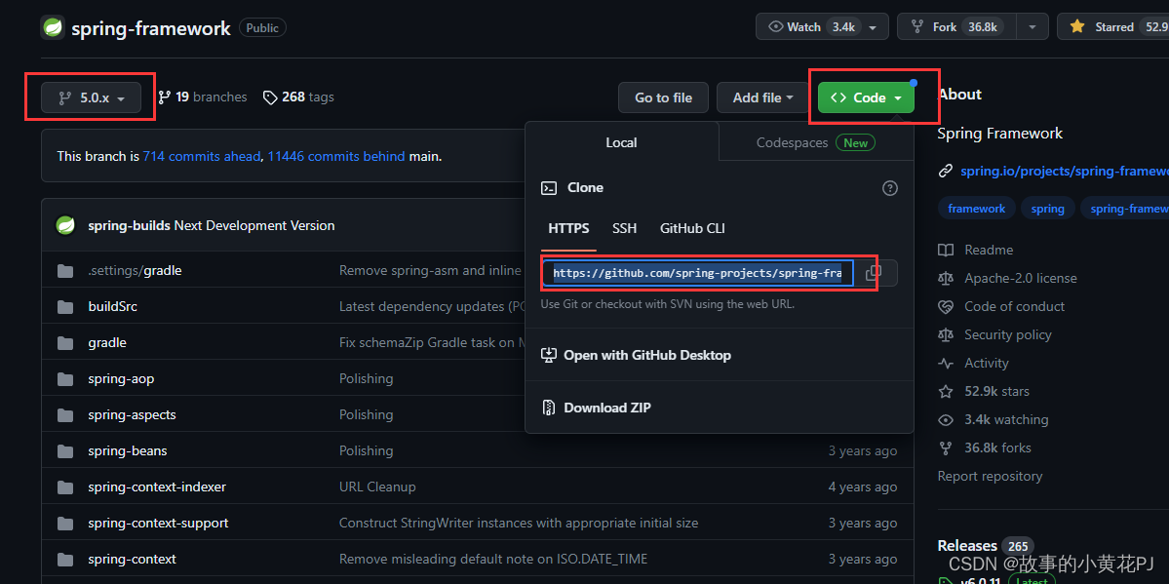Open the spring-aspects folder

(132, 414)
